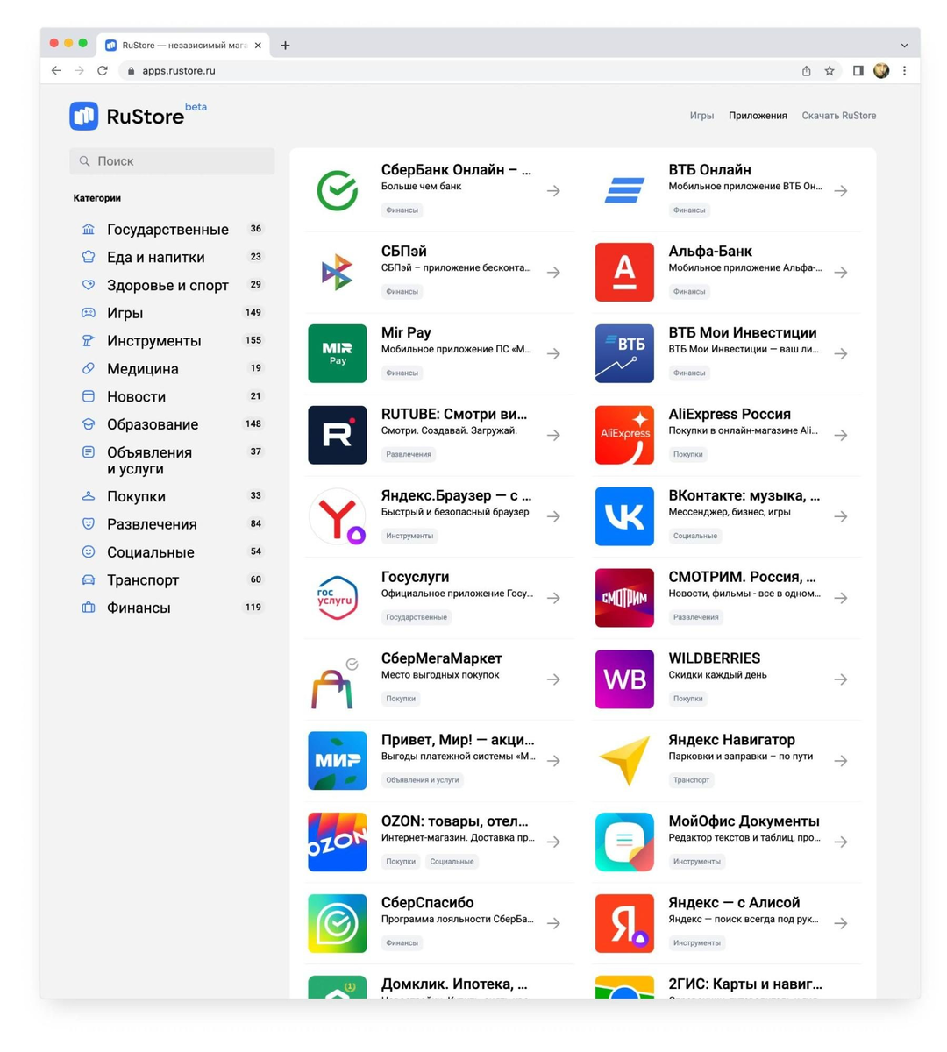Image resolution: width=947 pixels, height=1052 pixels.
Task: Open the Привет, Мир! app icon
Action: tap(337, 761)
